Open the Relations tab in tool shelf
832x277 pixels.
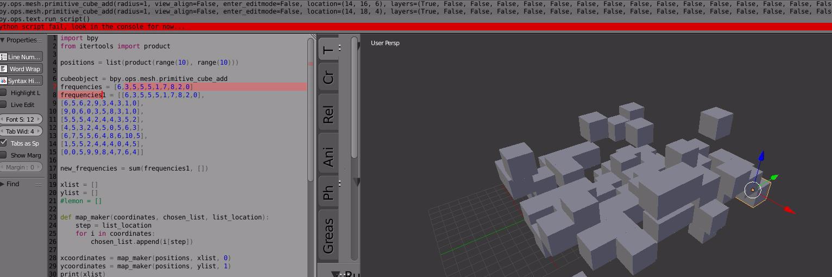[328, 115]
